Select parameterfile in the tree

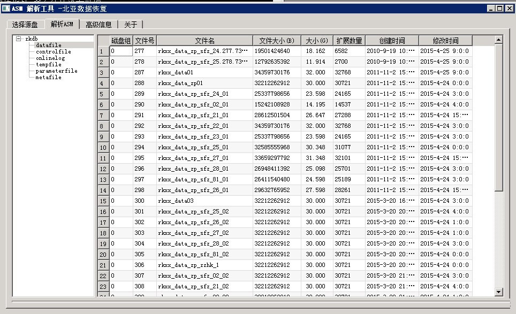click(x=56, y=71)
